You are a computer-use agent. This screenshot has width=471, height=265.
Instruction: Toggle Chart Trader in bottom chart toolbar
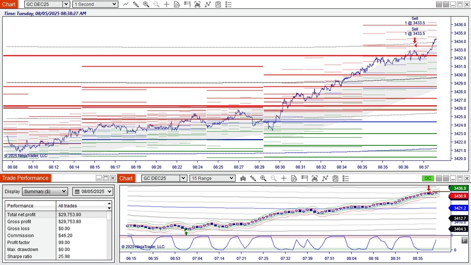pos(304,178)
